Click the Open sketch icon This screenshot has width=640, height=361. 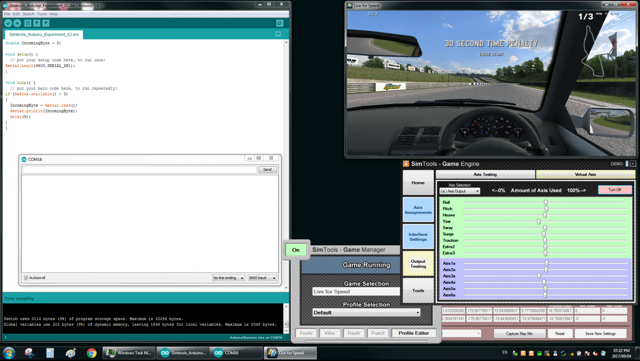click(37, 23)
